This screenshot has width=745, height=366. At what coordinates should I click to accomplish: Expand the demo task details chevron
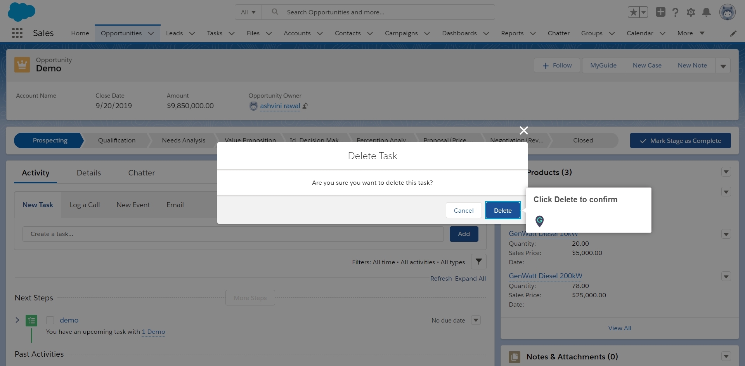click(x=17, y=320)
